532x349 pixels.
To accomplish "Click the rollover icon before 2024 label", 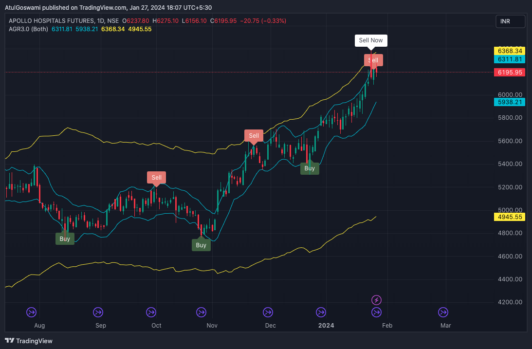I will coord(321,312).
